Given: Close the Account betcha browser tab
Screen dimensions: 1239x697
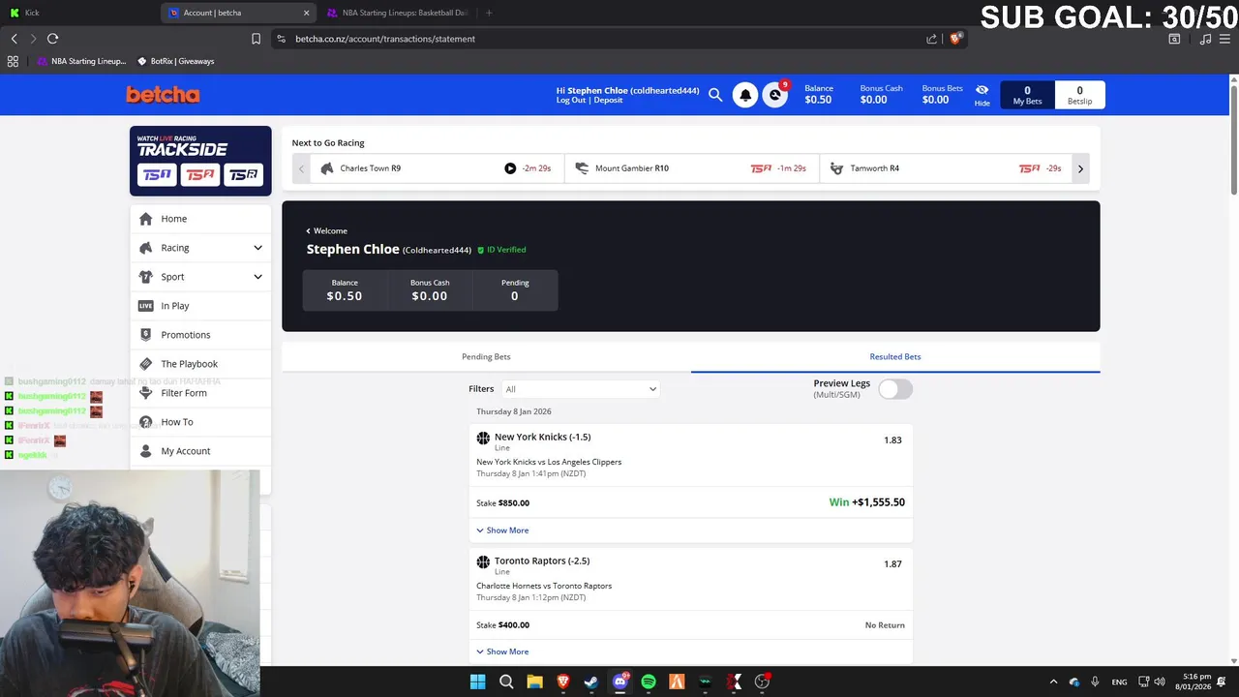Looking at the screenshot, I should (x=307, y=13).
